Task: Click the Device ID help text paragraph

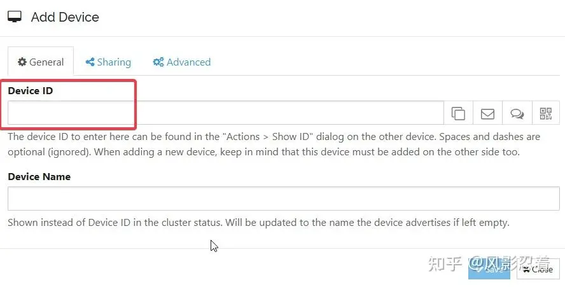Action: coord(274,144)
